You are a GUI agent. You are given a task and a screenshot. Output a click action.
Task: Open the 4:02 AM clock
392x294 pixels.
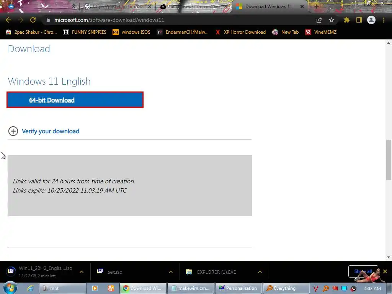pos(372,289)
